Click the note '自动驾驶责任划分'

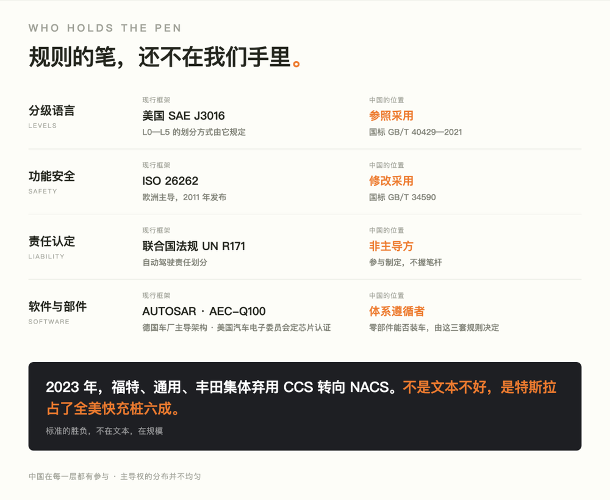174,263
